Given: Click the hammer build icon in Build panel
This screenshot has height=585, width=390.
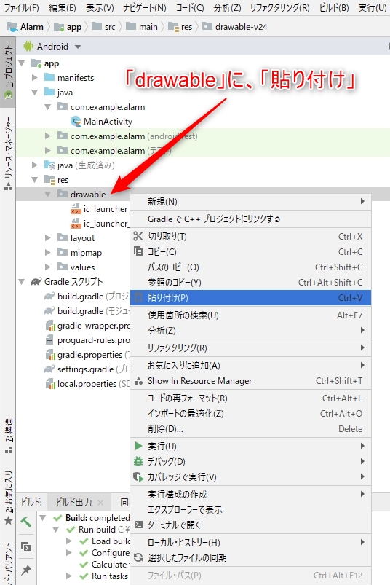Looking at the screenshot, I should click(x=25, y=522).
